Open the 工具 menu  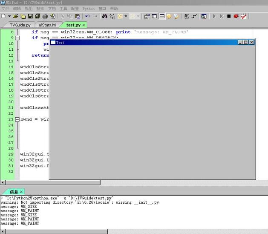(63, 9)
